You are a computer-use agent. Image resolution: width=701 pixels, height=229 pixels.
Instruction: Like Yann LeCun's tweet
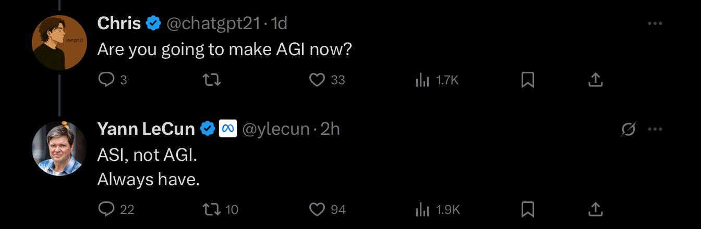[317, 209]
